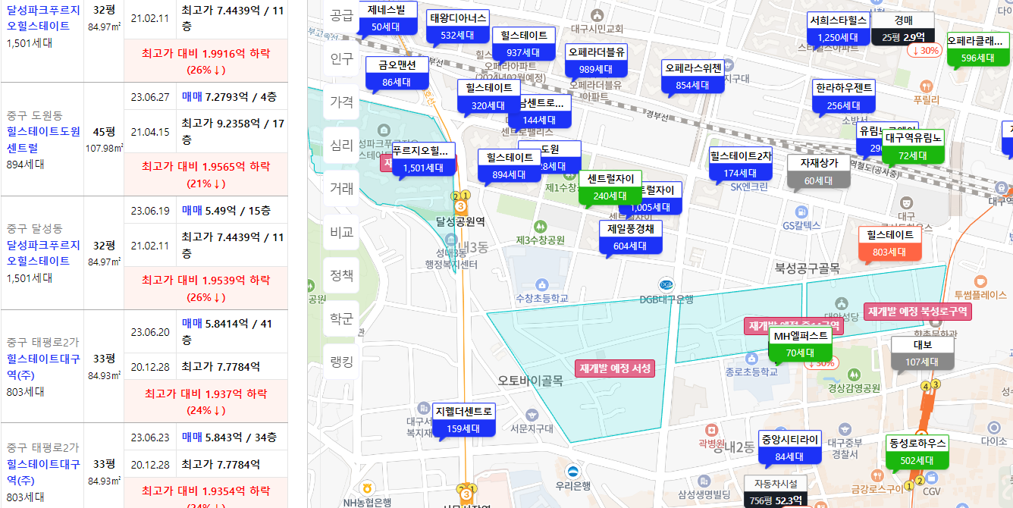Open the 거래 menu item
The width and height of the screenshot is (1013, 508).
click(341, 188)
